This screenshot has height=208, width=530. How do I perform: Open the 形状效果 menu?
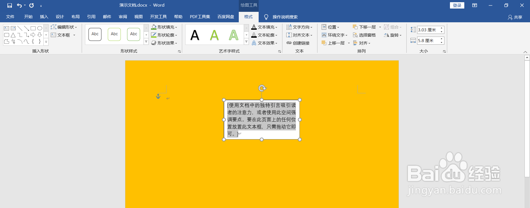pos(164,43)
